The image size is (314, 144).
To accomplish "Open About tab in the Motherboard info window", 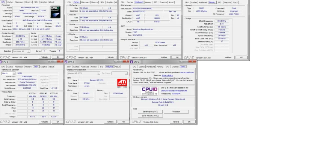I will (x=171, y=2).
